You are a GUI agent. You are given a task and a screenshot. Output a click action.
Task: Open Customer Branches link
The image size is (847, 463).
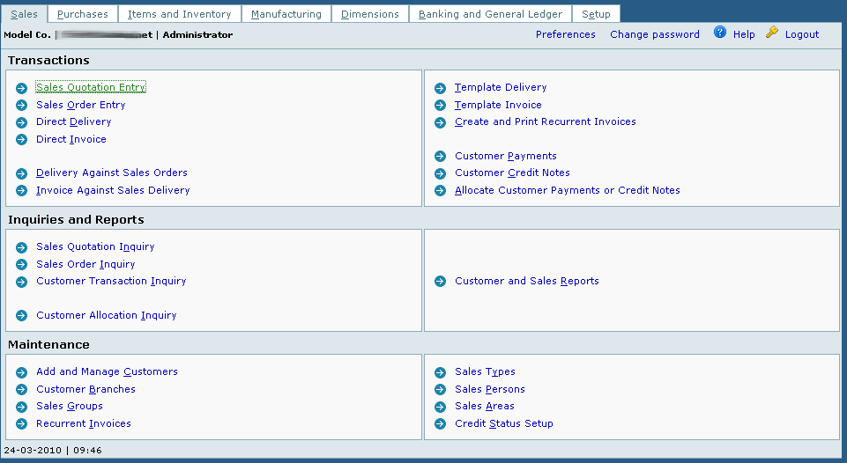coord(85,389)
